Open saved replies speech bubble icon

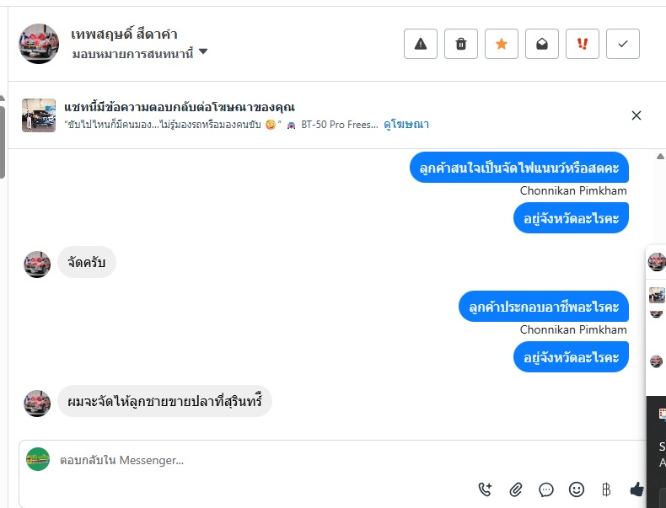pos(546,489)
